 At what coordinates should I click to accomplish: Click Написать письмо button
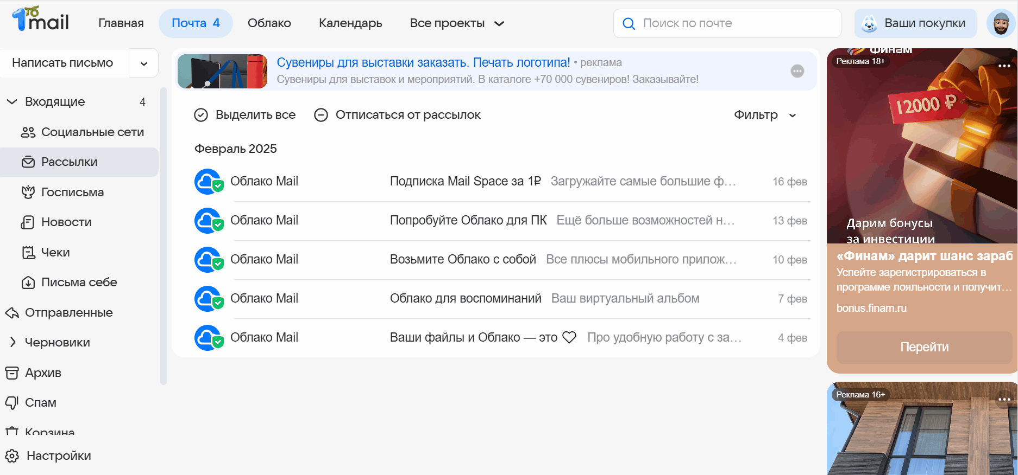click(64, 63)
